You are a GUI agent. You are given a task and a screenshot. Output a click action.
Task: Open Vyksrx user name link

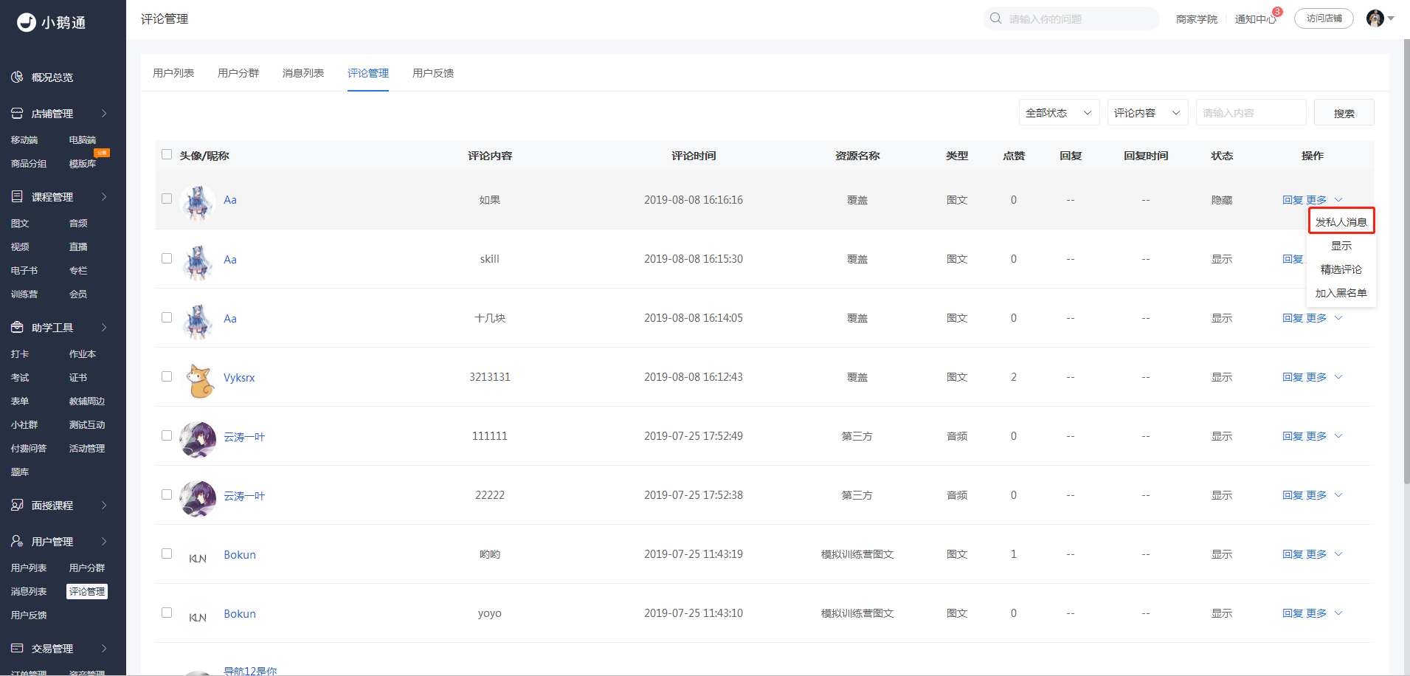239,377
